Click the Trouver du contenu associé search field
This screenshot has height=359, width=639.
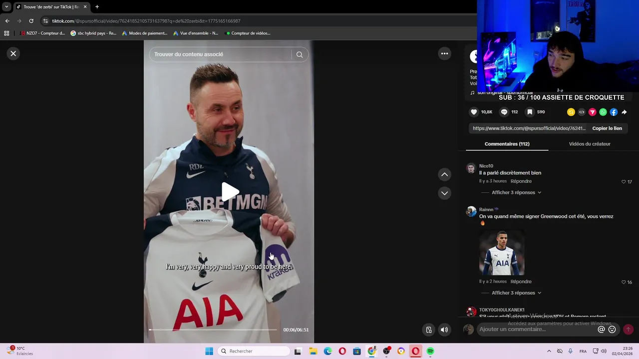pyautogui.click(x=220, y=54)
